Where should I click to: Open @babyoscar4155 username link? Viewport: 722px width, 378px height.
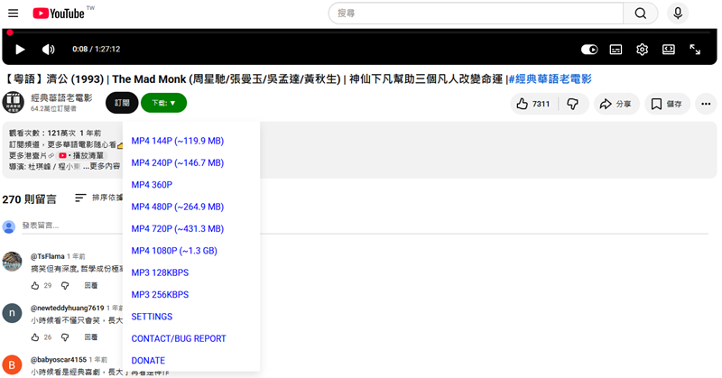click(x=59, y=360)
